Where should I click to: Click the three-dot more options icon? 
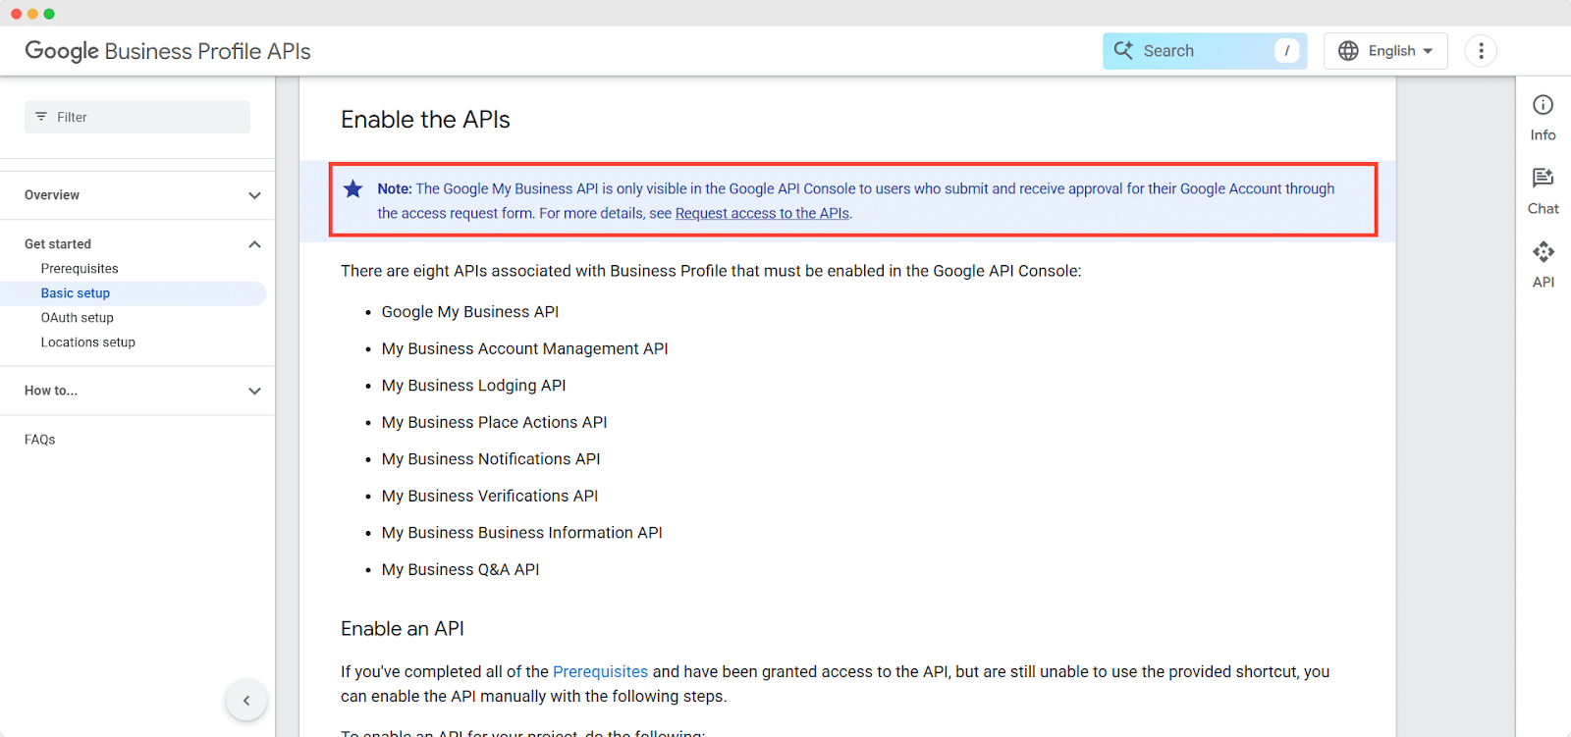1481,51
